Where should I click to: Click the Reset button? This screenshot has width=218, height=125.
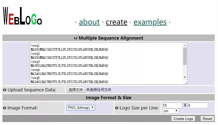pos(207,119)
